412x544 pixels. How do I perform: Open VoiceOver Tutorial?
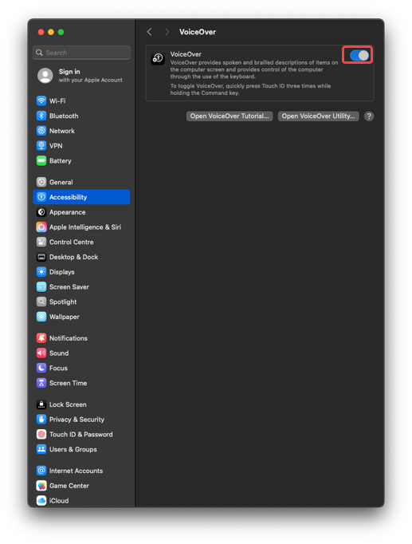(230, 116)
